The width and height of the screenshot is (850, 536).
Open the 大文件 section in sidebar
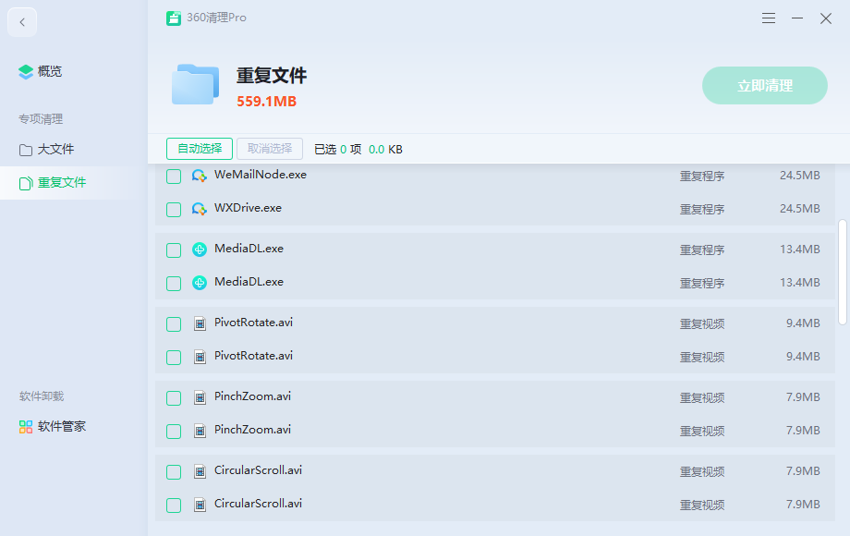pyautogui.click(x=55, y=150)
